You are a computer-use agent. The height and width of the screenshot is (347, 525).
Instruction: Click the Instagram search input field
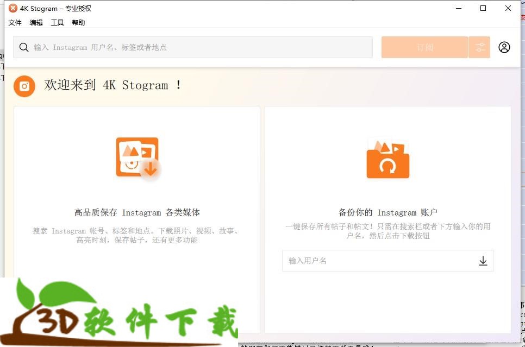[193, 47]
